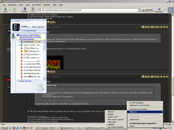Click Beérkezett e-mail üzenetek menu entry

tap(145, 105)
